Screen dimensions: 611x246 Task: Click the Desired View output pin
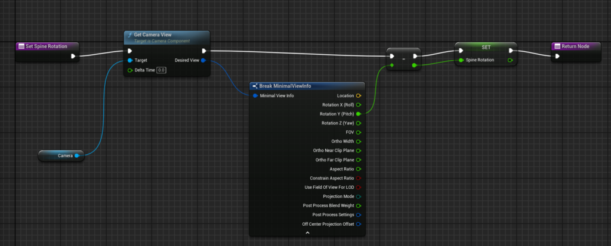coord(203,60)
